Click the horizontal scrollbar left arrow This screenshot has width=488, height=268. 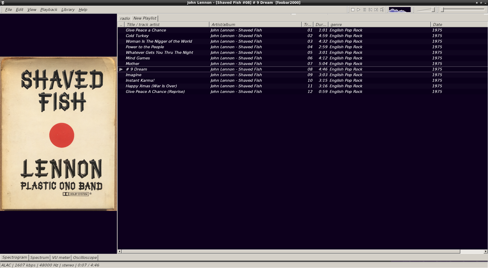coord(119,252)
